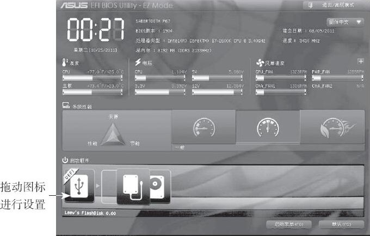370x236 pixels.
Task: Click the CPU_FAN speed bar
Action: tap(281, 78)
